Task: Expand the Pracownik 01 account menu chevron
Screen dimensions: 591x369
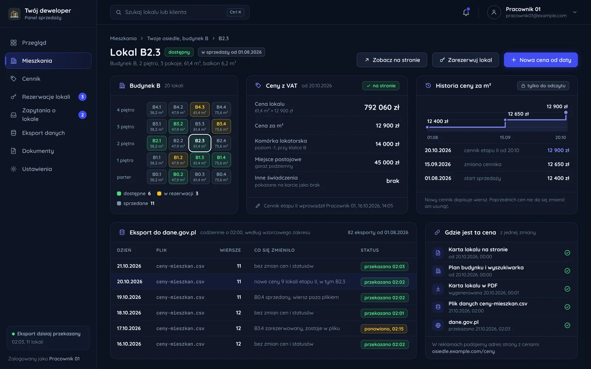Action: [x=575, y=12]
